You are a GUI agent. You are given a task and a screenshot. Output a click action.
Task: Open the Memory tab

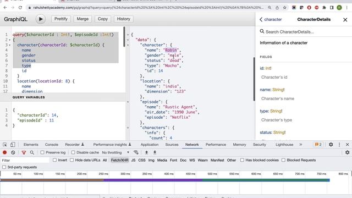[x=239, y=145]
